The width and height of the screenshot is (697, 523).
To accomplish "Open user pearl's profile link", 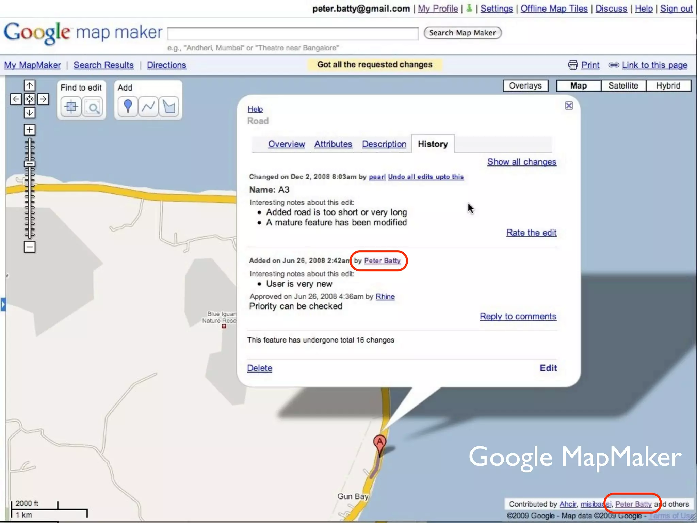I will click(x=377, y=177).
